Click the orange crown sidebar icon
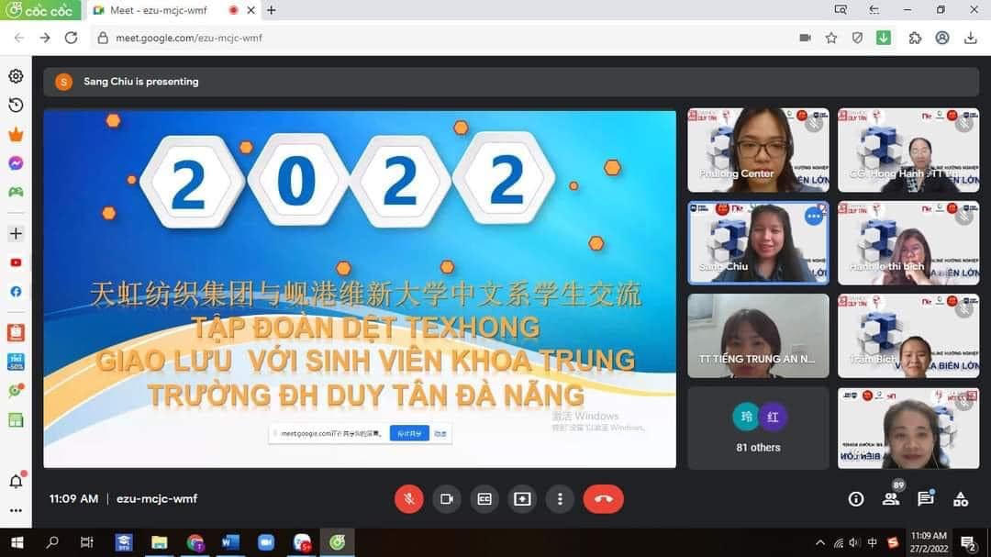Viewport: 991px width, 557px height. 16,134
